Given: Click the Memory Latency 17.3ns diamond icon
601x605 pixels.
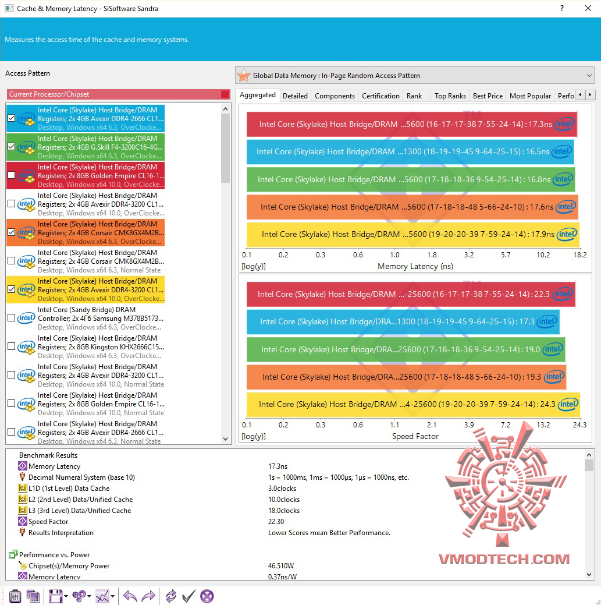Looking at the screenshot, I should [x=23, y=466].
